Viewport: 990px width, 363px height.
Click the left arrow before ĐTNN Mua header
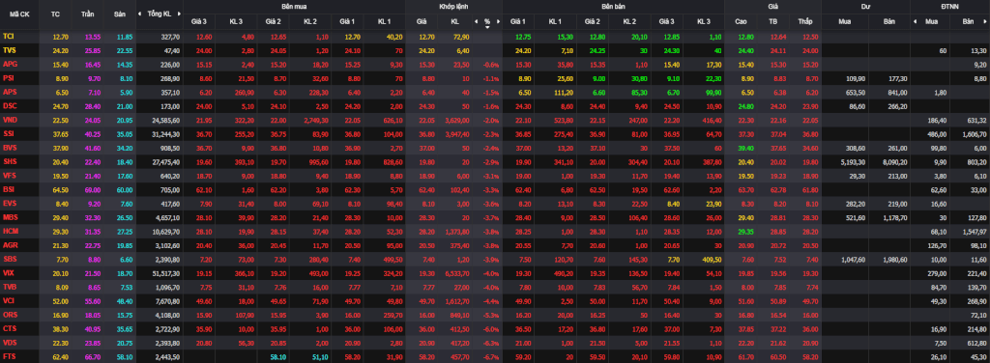(915, 21)
